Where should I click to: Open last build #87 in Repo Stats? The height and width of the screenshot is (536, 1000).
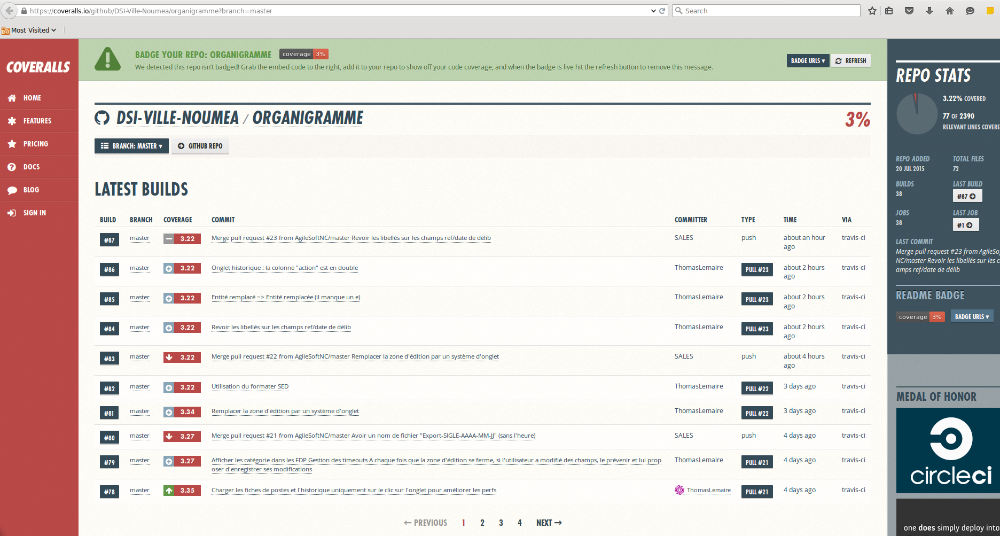(967, 196)
